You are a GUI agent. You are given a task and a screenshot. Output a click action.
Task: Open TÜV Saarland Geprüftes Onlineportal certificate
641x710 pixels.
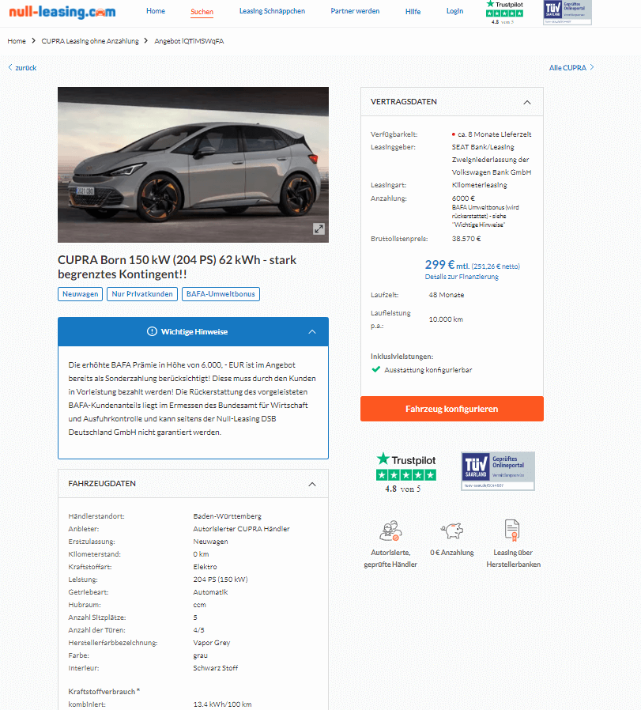coord(497,471)
